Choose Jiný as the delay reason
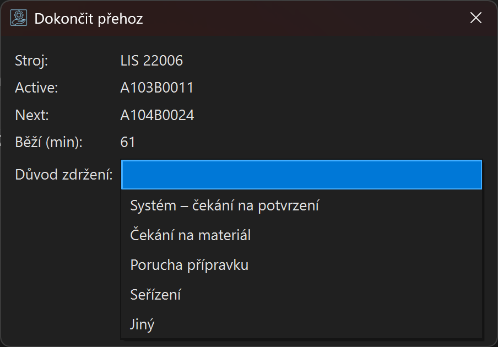 click(143, 325)
